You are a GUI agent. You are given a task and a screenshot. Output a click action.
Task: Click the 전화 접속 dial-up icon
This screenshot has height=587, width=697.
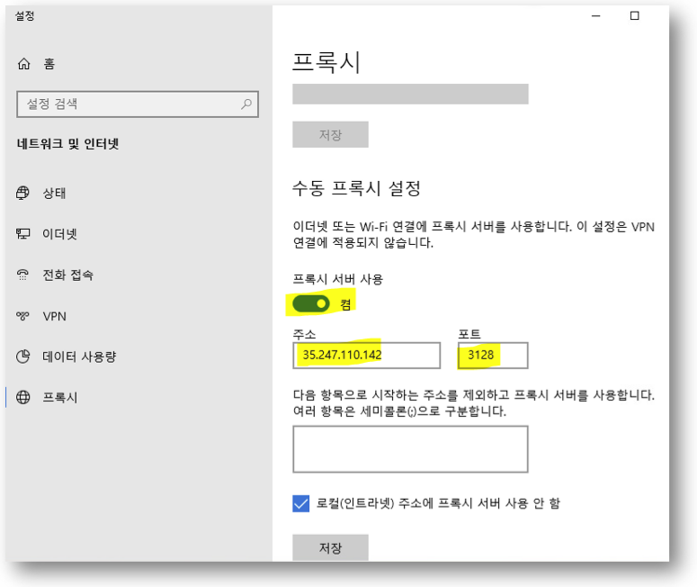click(22, 275)
